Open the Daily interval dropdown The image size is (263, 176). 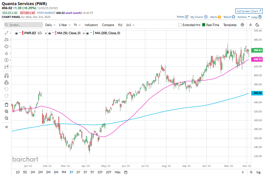(50, 25)
